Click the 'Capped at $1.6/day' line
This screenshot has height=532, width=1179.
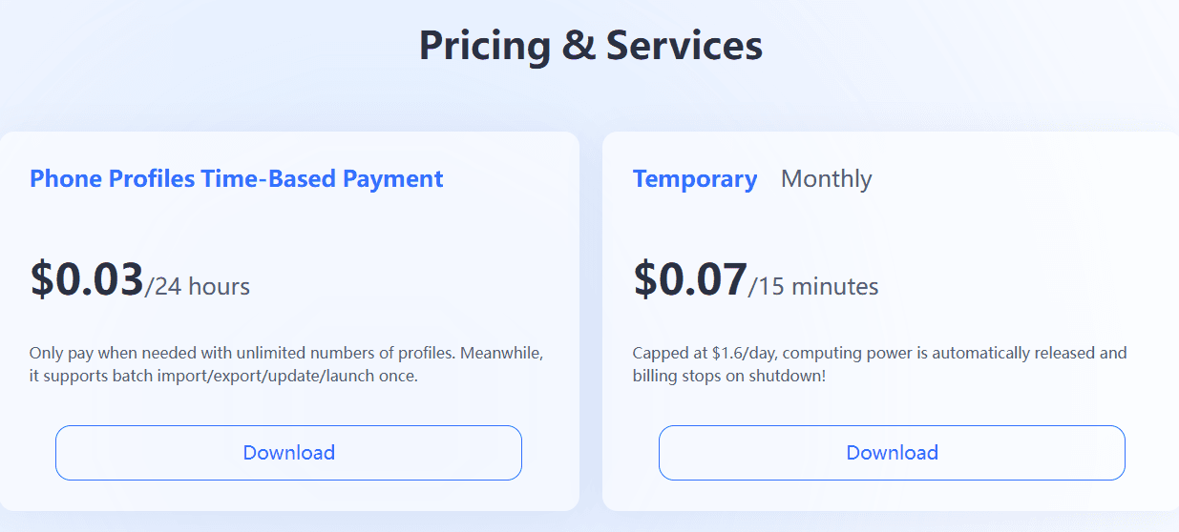coord(879,354)
